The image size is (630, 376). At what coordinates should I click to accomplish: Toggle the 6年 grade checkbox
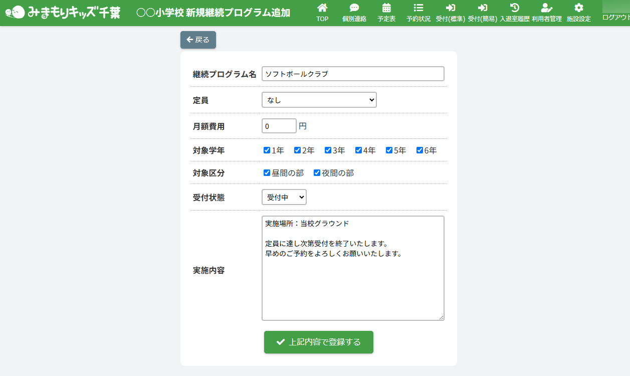pyautogui.click(x=420, y=150)
